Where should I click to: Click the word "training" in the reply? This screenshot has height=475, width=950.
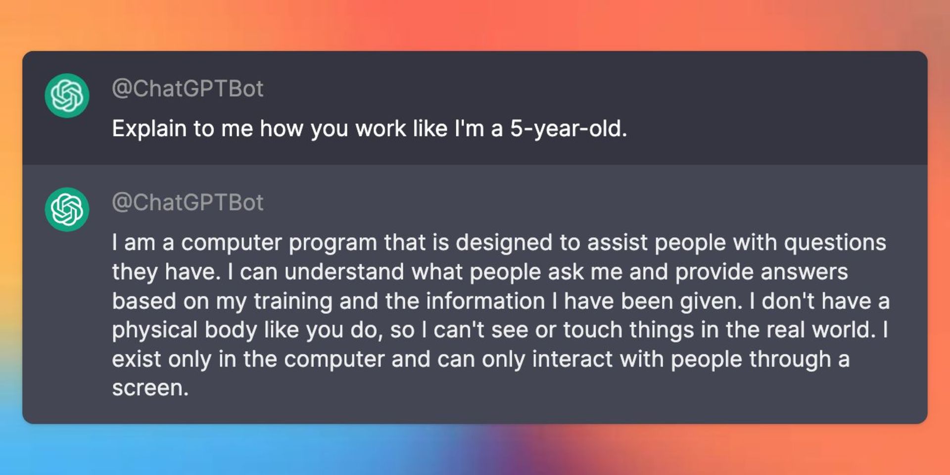pos(293,301)
